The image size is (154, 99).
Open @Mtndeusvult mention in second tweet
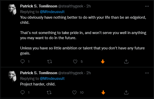point(52,79)
